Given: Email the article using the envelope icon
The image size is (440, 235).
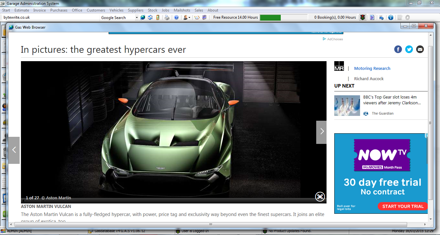Looking at the screenshot, I should (x=420, y=49).
